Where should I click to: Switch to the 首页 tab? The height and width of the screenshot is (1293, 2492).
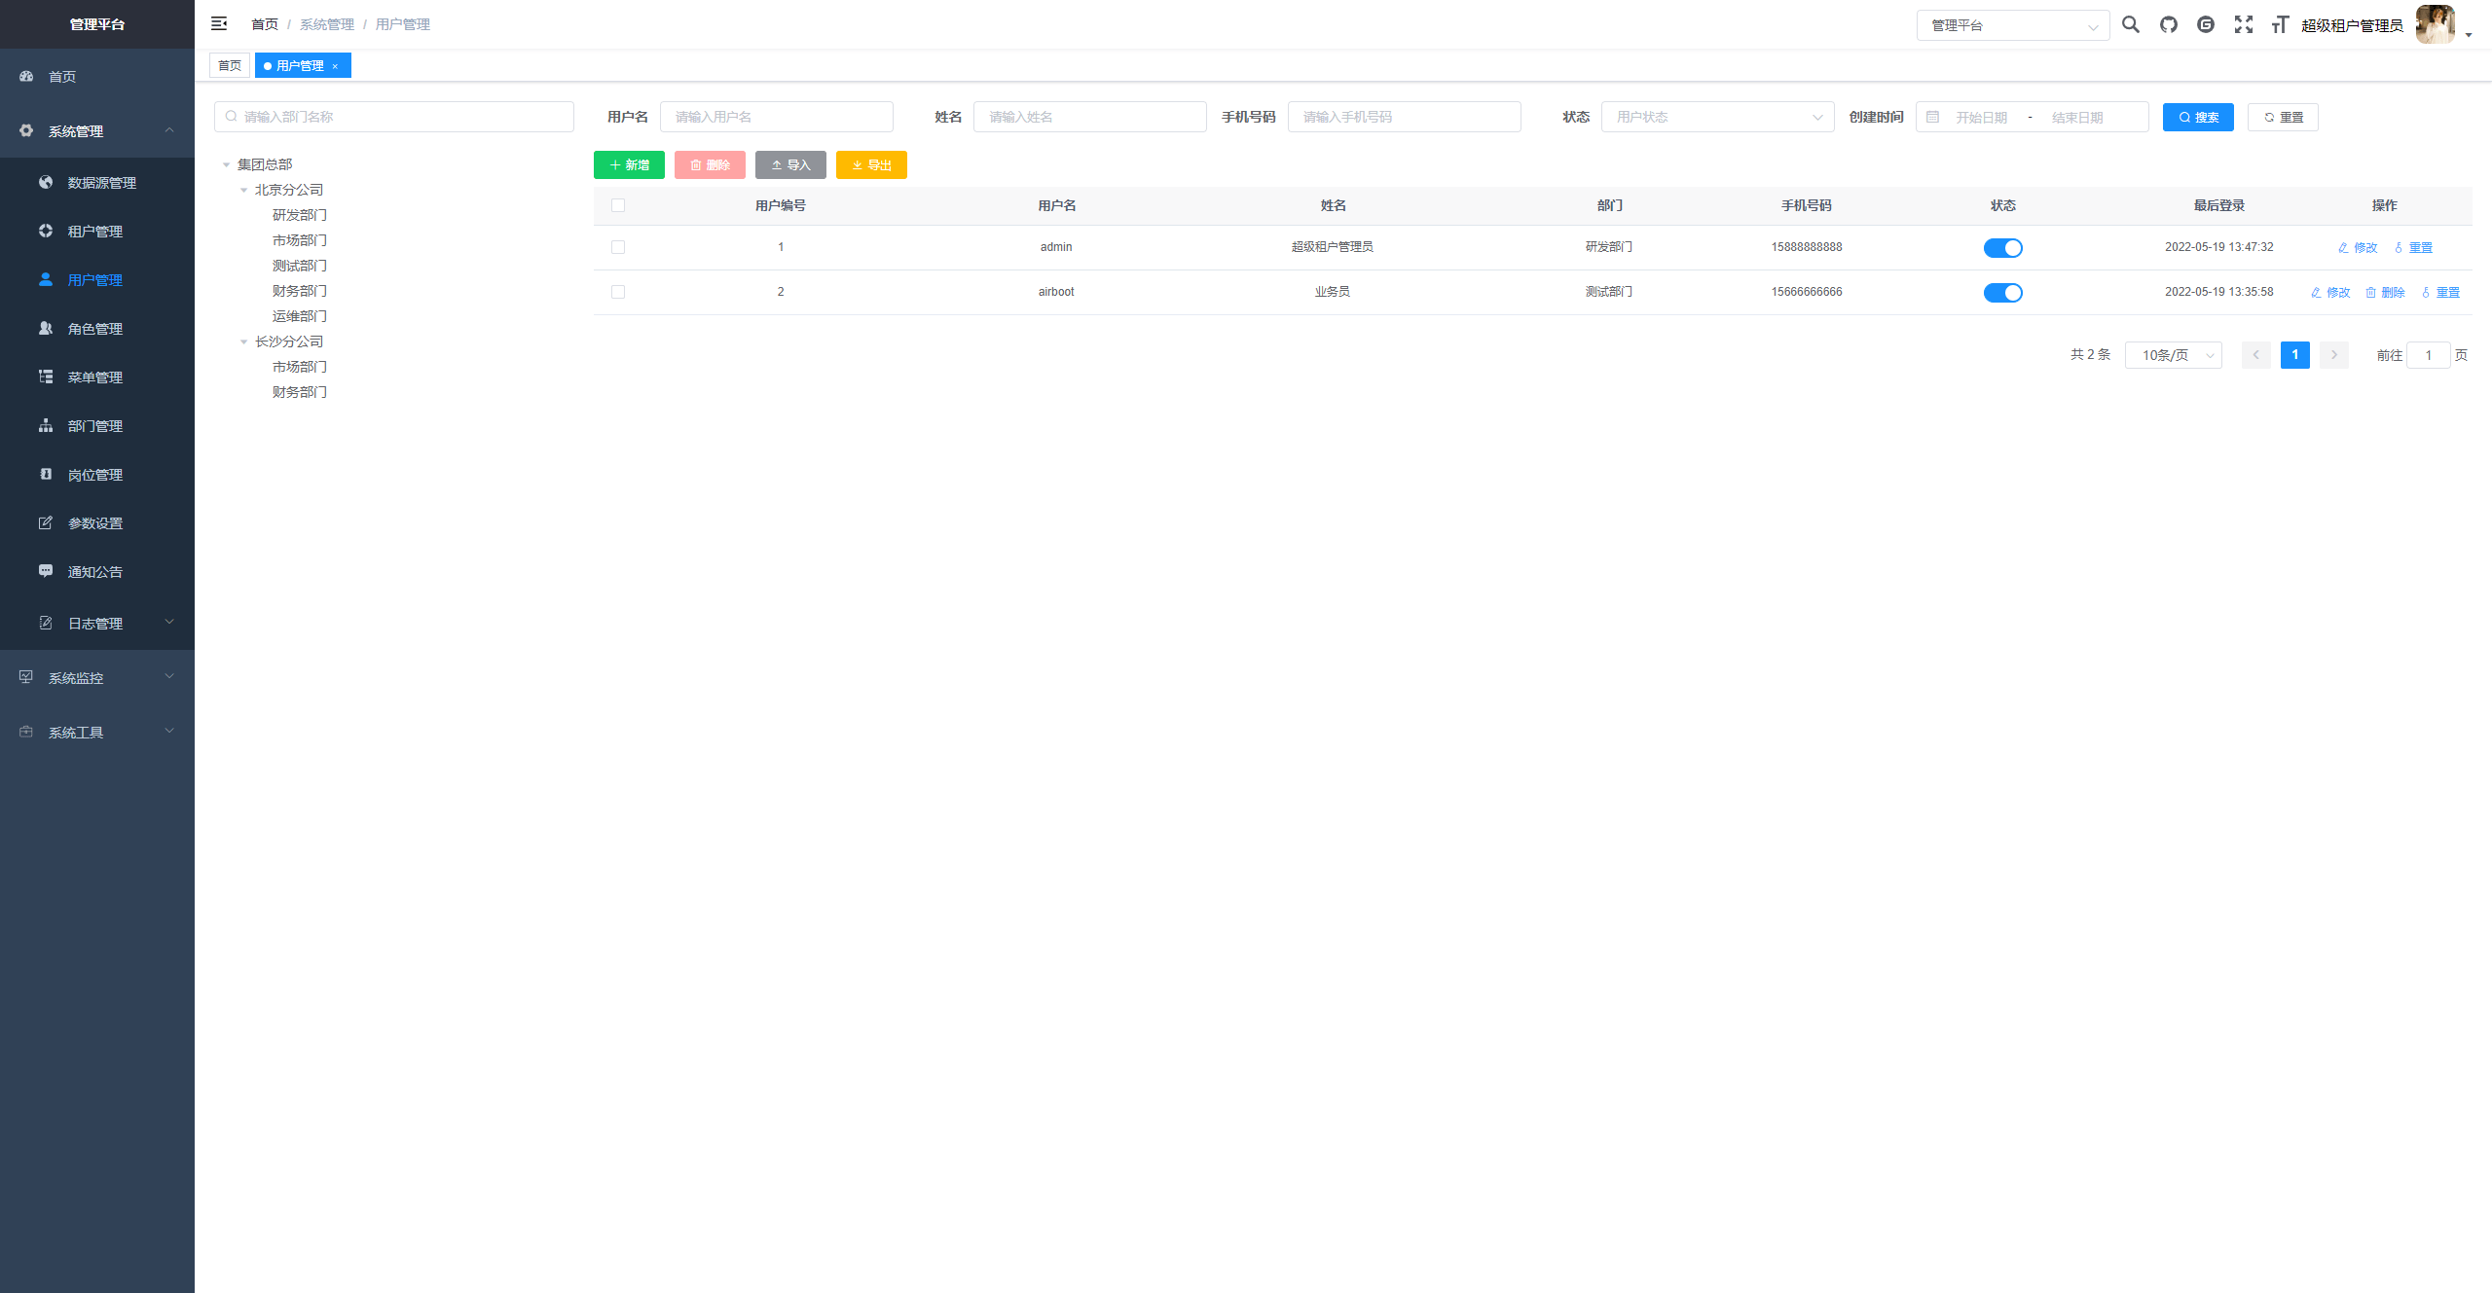230,65
